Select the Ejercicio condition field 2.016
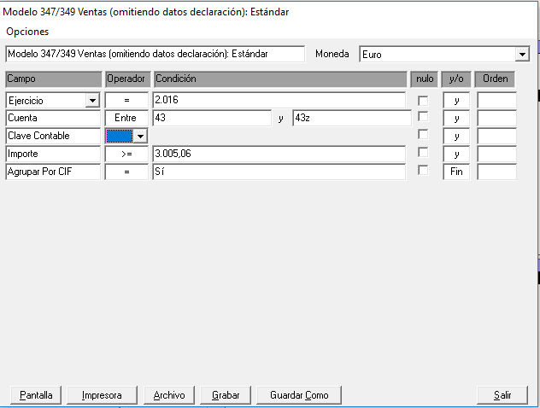Screen dimensions: 540x408 click(279, 100)
